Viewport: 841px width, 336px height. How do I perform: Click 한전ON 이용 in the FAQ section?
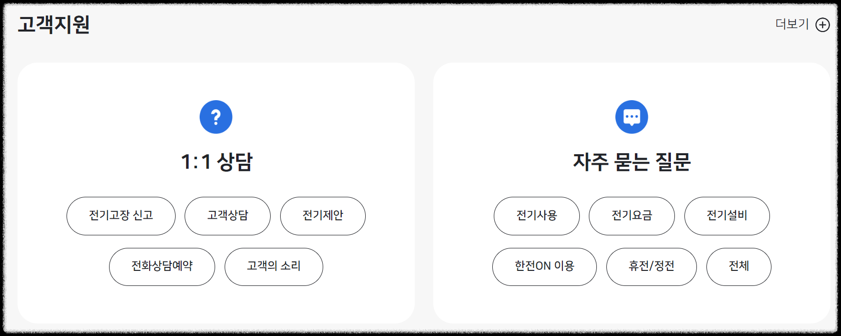pyautogui.click(x=544, y=267)
